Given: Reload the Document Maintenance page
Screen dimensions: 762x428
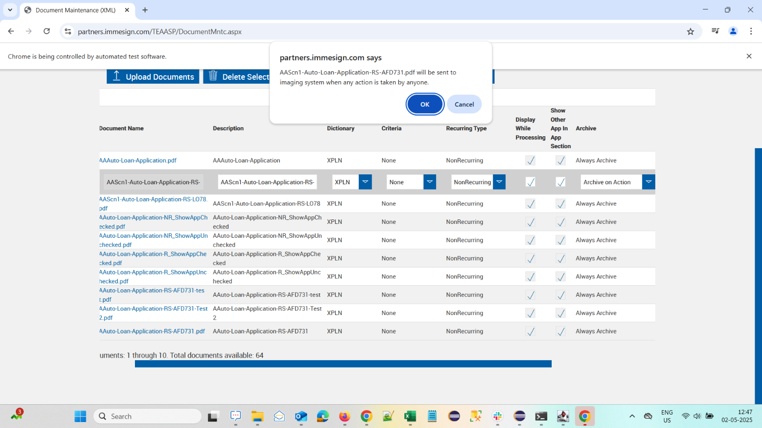Looking at the screenshot, I should pyautogui.click(x=47, y=31).
